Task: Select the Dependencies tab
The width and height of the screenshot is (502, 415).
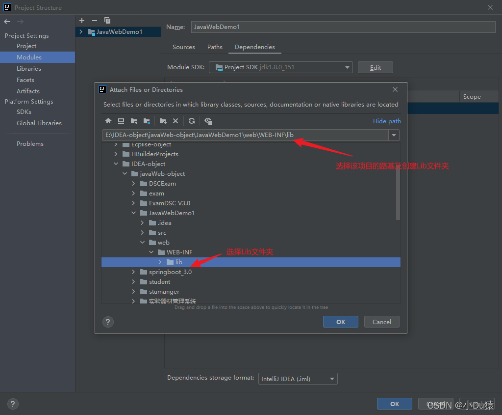Action: tap(255, 47)
